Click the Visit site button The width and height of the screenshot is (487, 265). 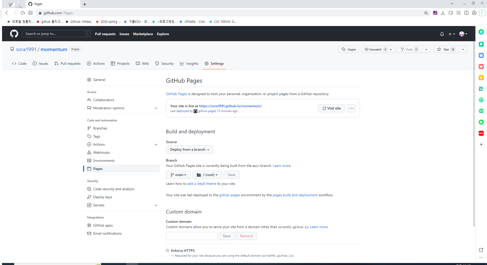[x=331, y=108]
